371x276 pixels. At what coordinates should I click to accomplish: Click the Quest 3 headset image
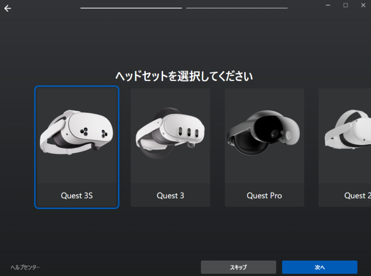click(x=170, y=133)
